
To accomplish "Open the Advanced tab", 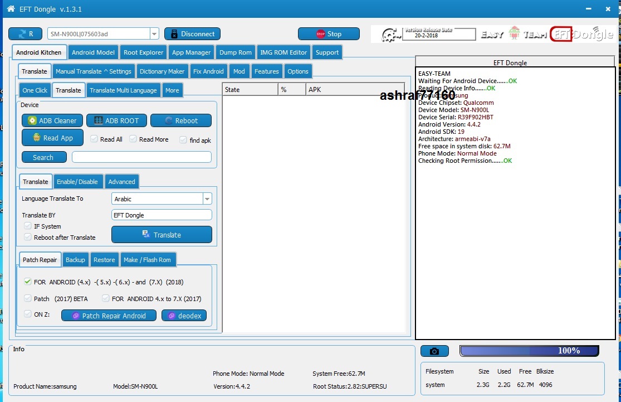I will point(121,182).
